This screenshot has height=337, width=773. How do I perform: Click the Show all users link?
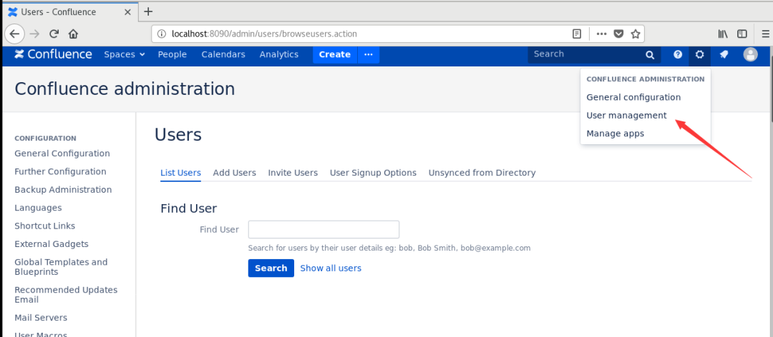[x=330, y=268]
